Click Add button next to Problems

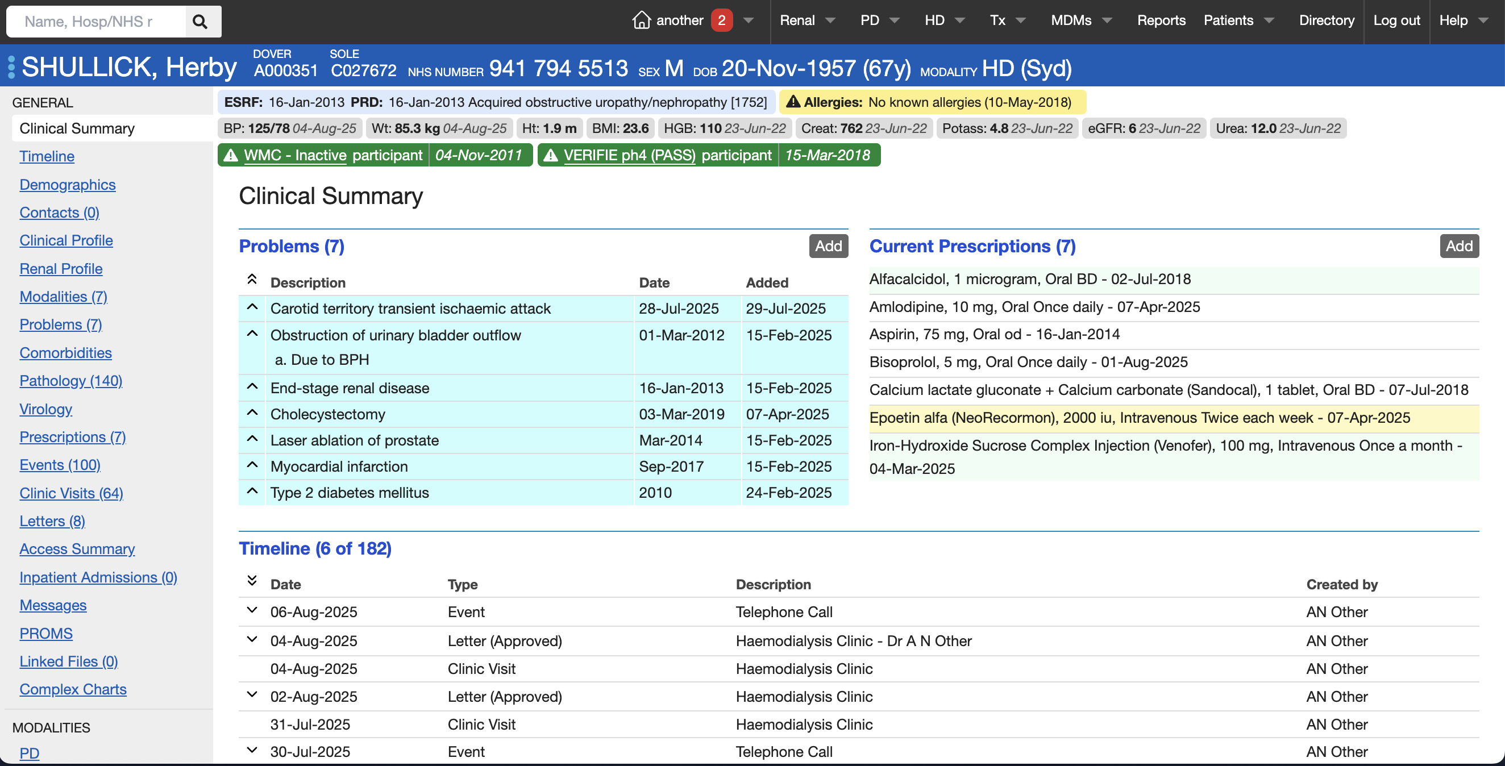(829, 246)
